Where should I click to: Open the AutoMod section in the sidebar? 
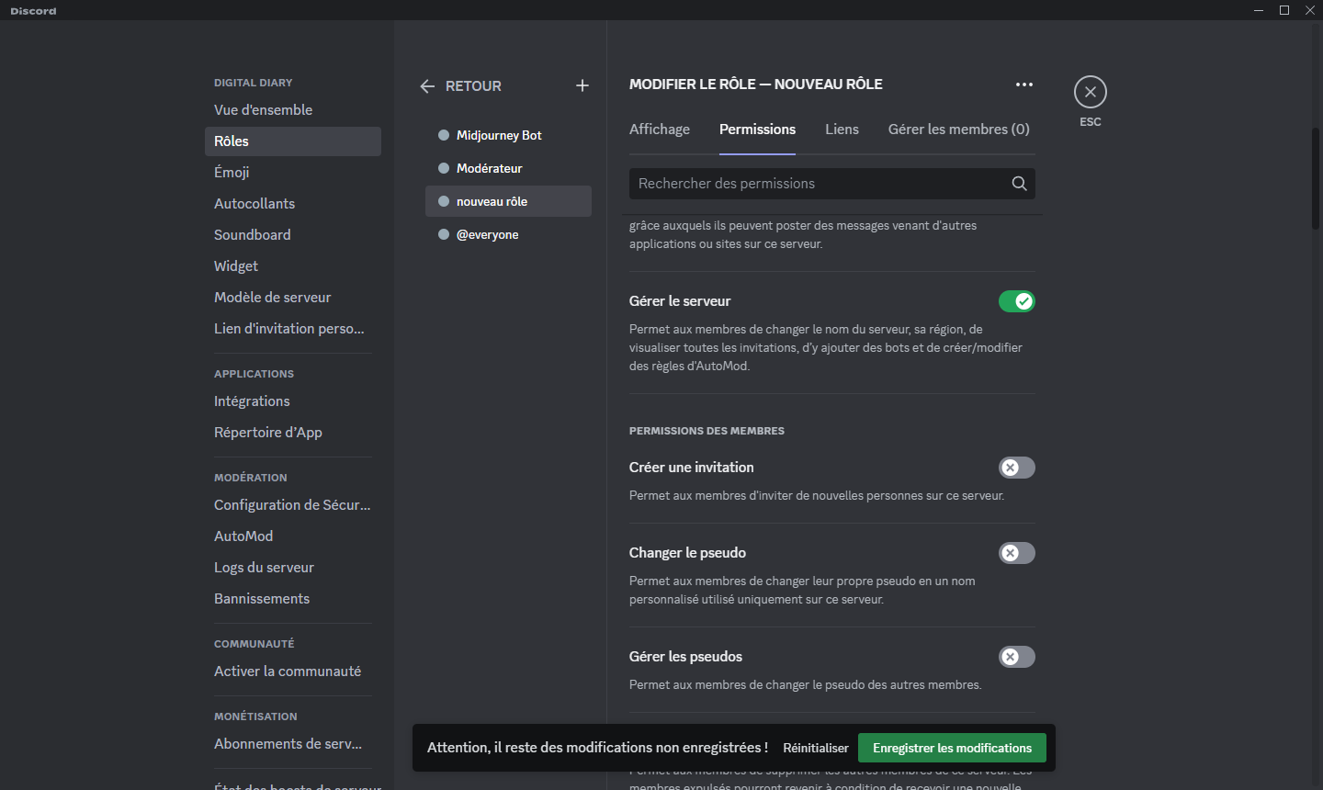point(243,536)
